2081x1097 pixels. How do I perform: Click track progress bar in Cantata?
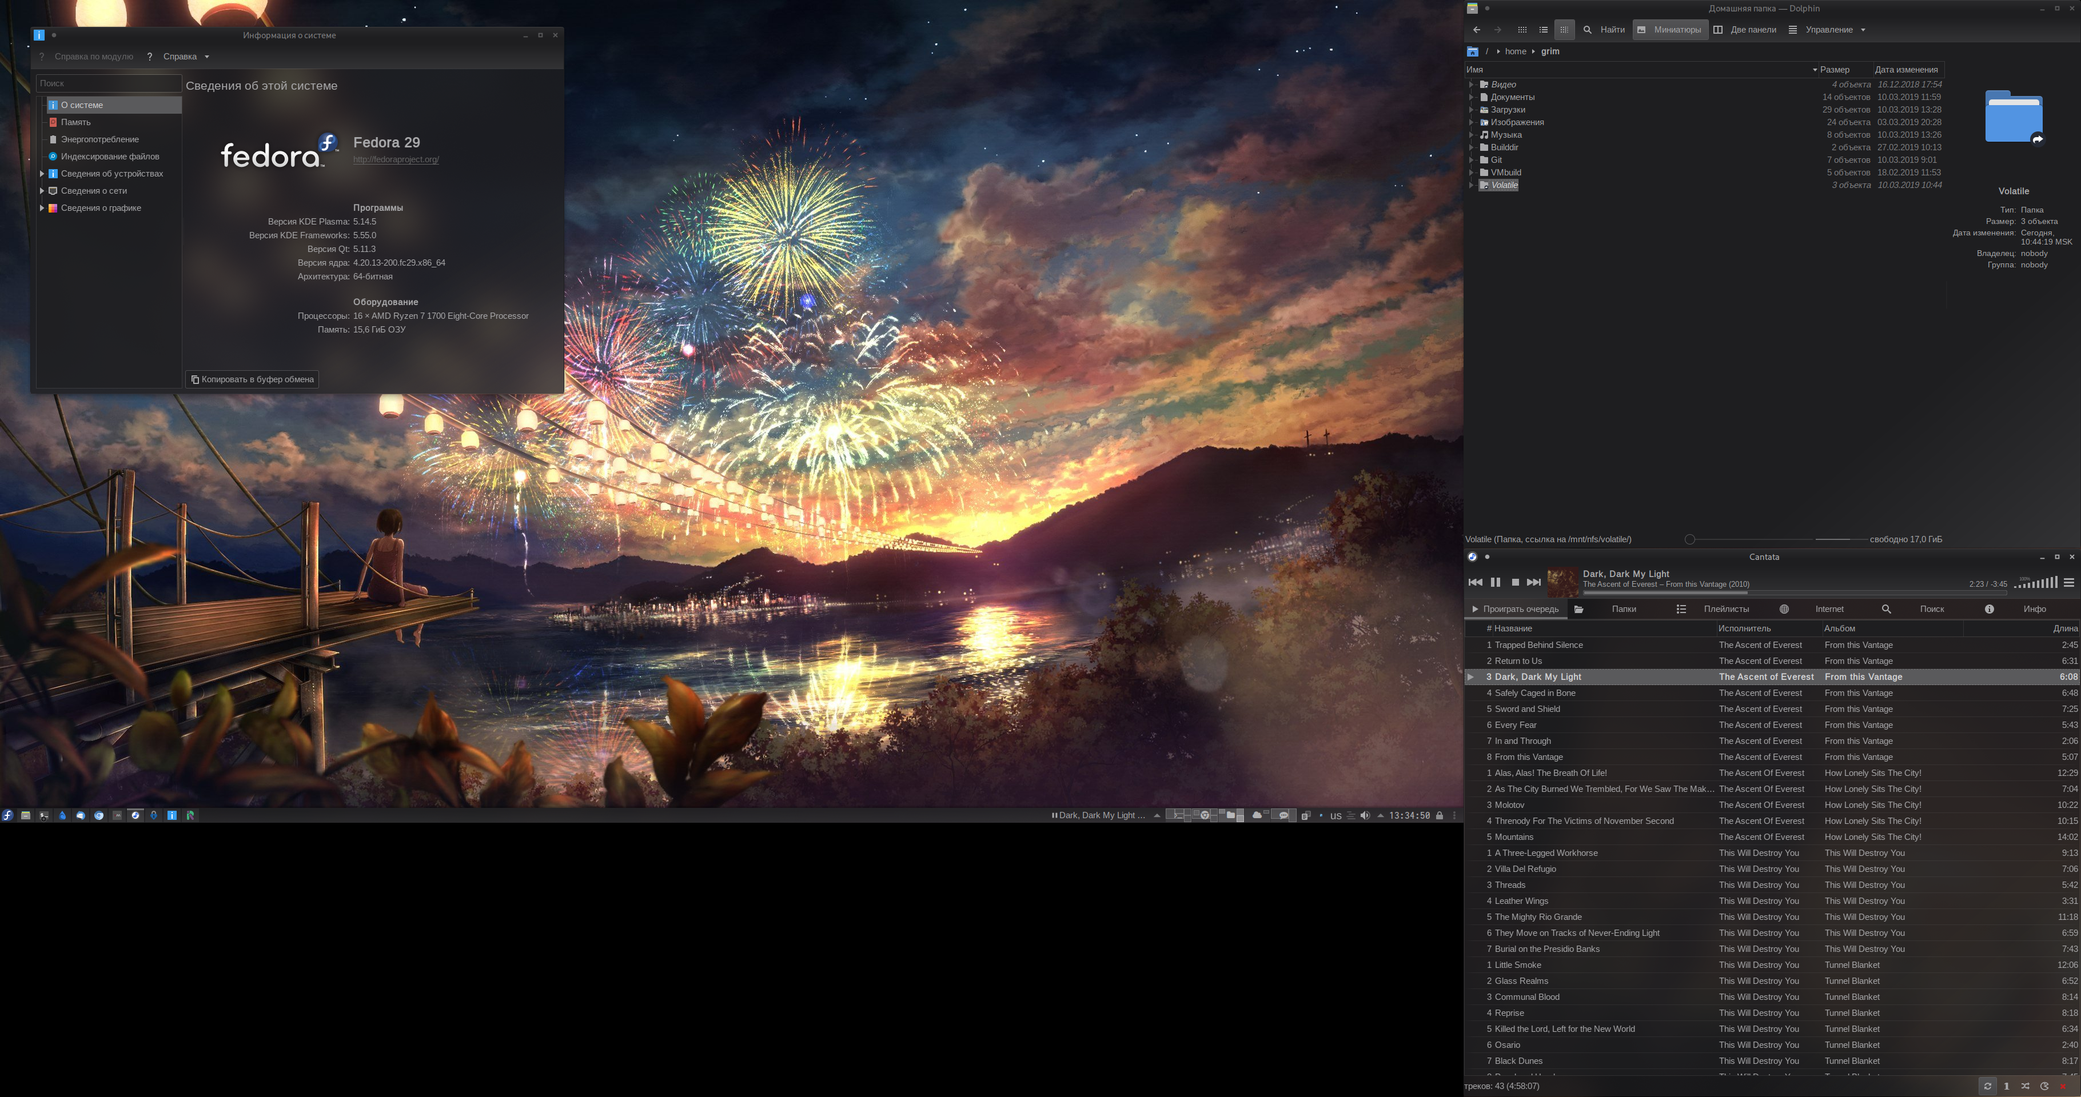(x=1777, y=592)
